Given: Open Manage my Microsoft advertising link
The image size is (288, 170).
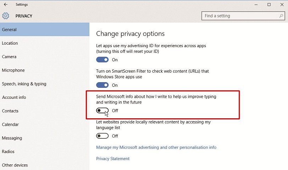Looking at the screenshot, I should (156, 147).
